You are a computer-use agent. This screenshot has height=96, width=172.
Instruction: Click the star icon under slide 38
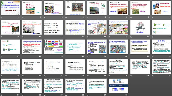pyautogui.click(x=109, y=95)
